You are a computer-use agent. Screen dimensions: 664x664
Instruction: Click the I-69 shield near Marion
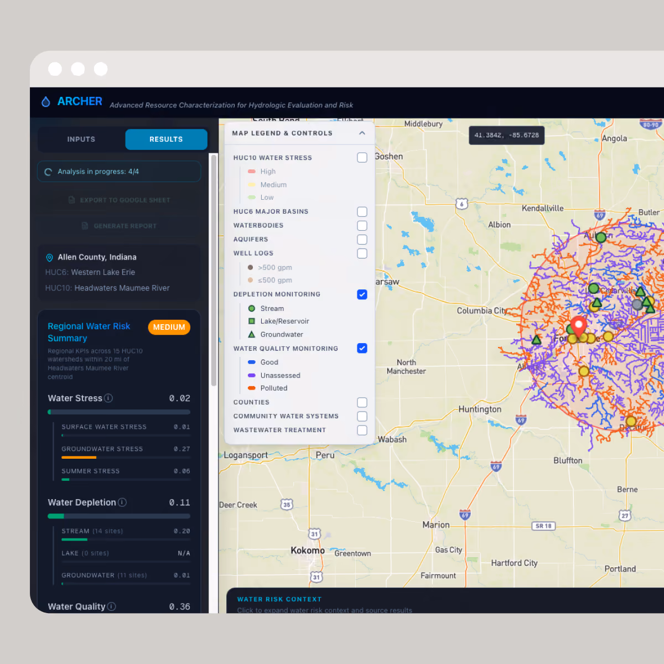point(465,515)
